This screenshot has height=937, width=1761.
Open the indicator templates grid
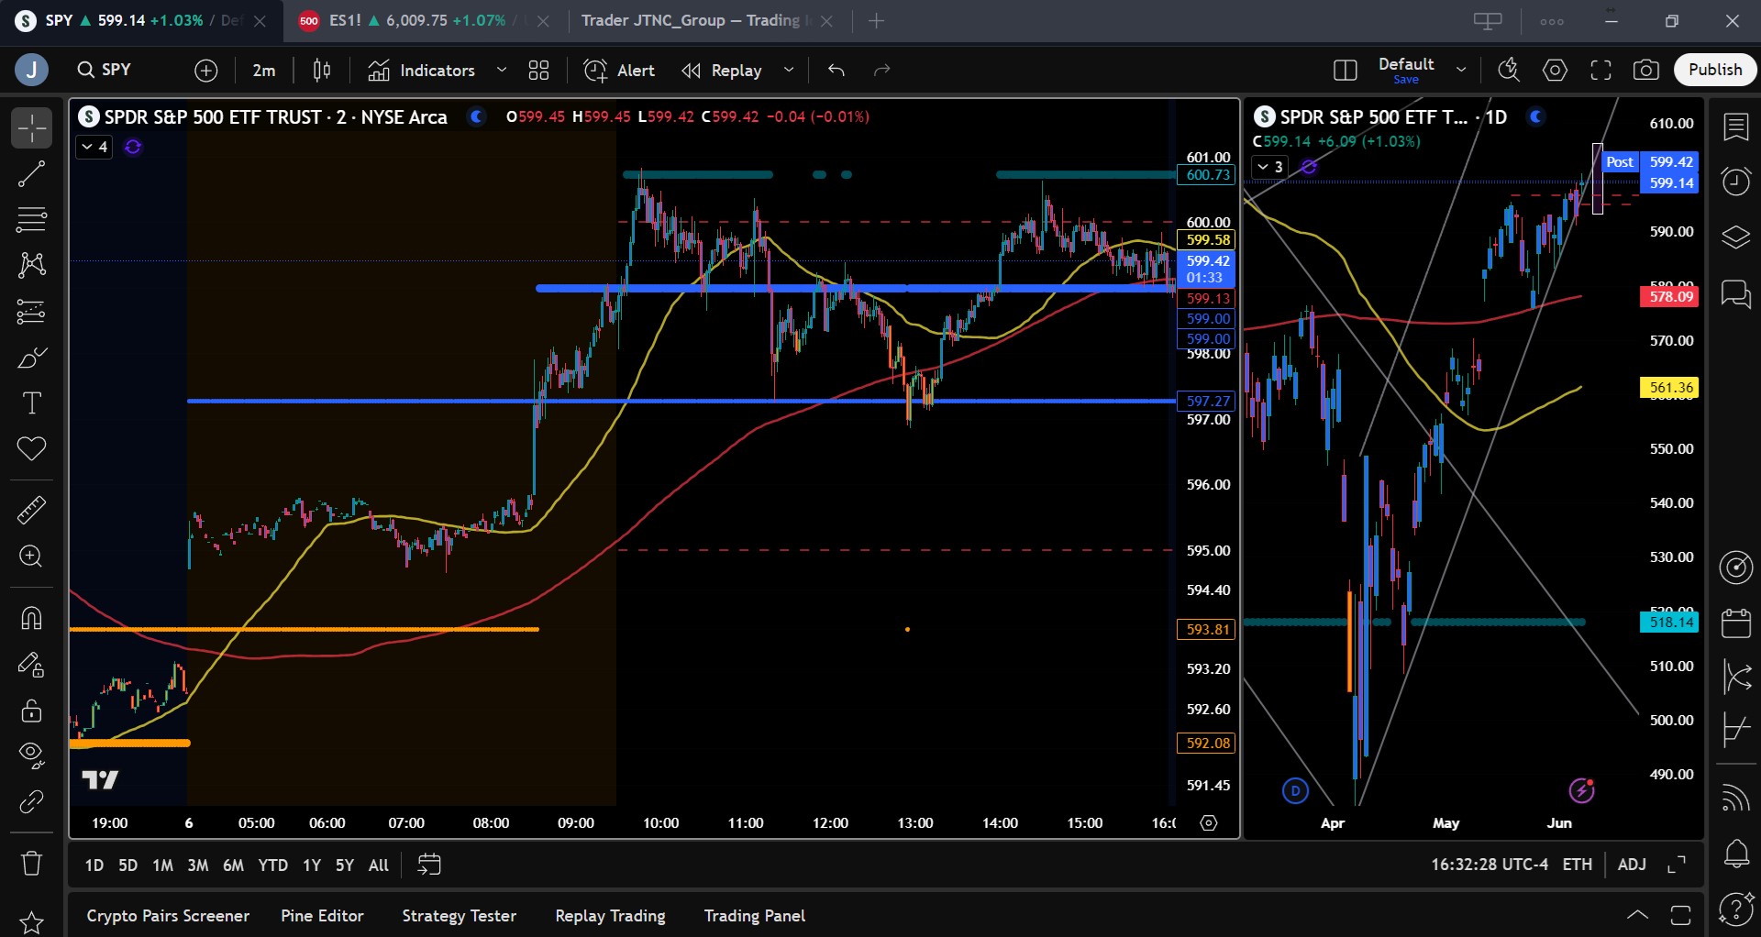(539, 70)
